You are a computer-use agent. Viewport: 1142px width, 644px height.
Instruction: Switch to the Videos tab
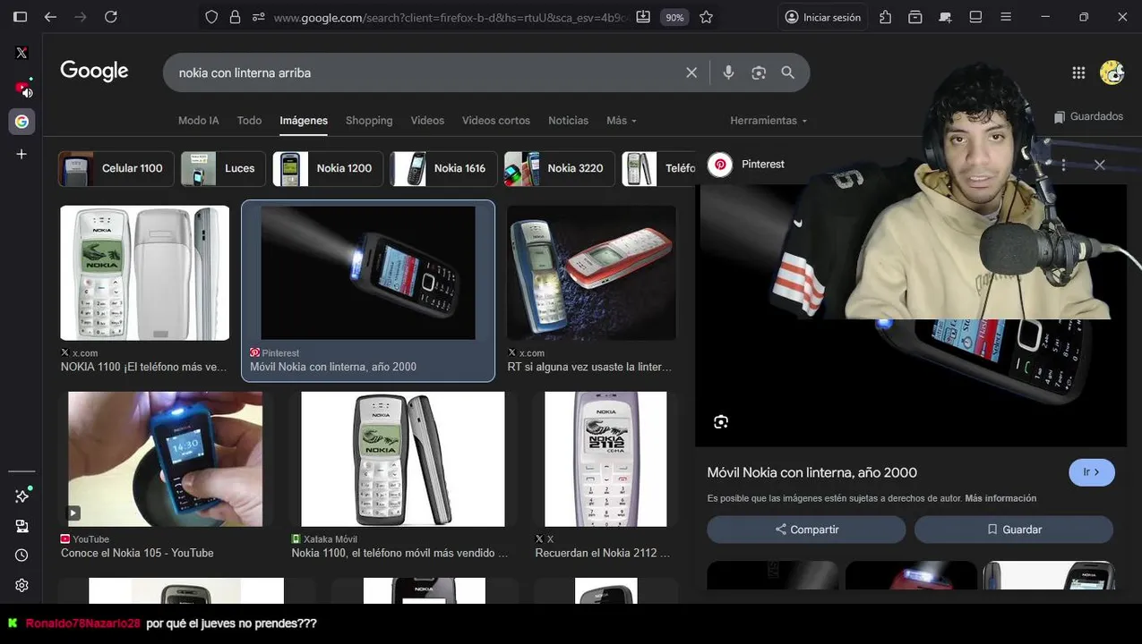[427, 120]
